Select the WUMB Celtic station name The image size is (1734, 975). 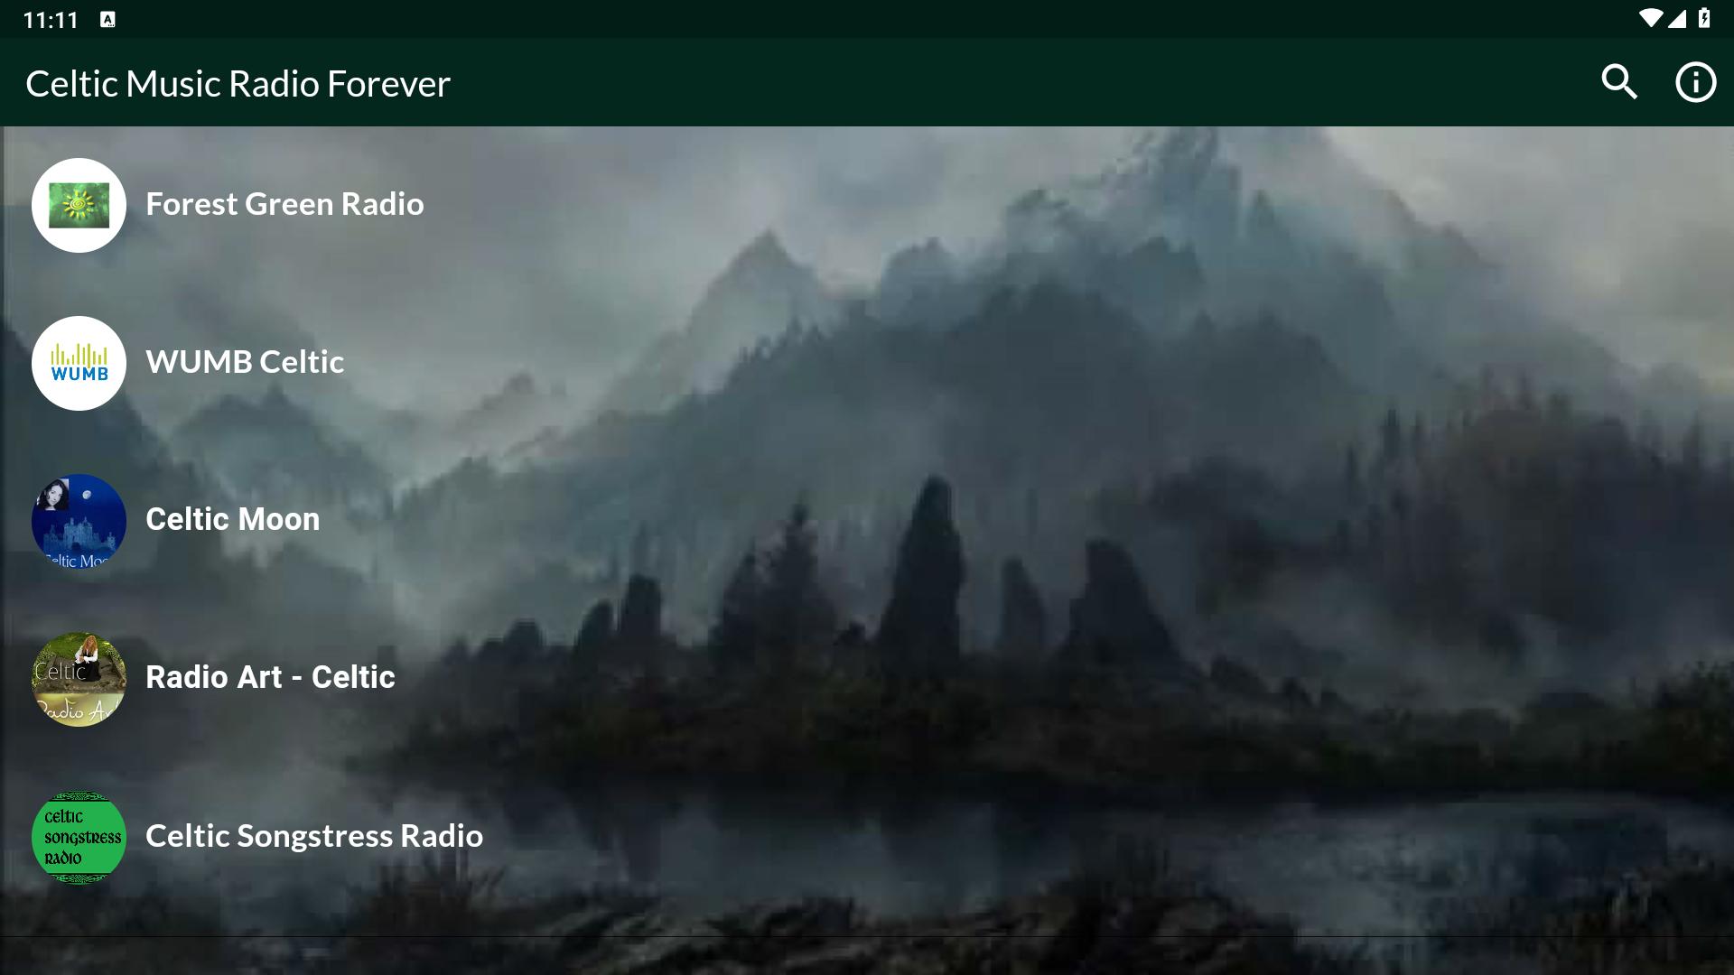pos(245,362)
